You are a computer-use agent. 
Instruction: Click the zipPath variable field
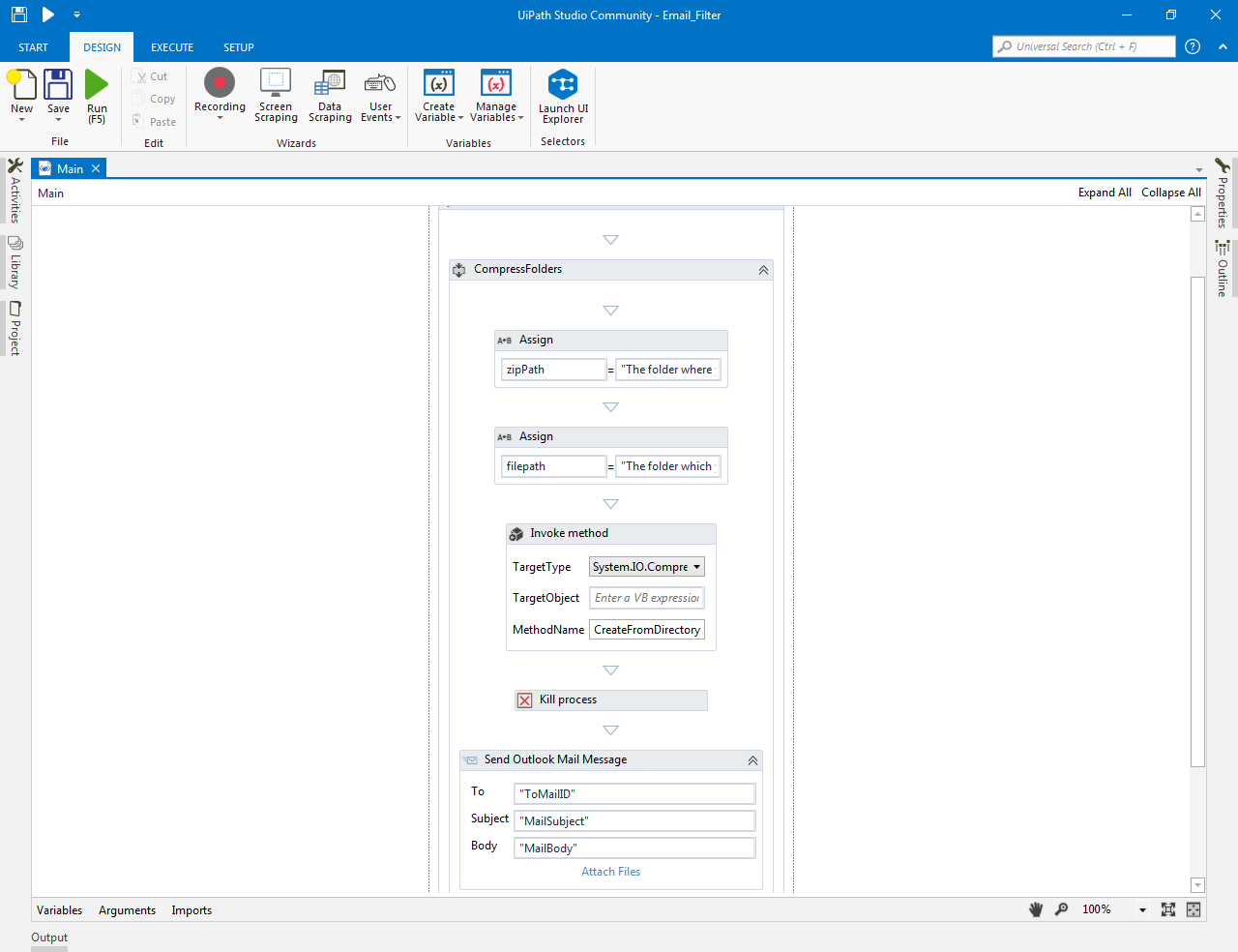(553, 370)
